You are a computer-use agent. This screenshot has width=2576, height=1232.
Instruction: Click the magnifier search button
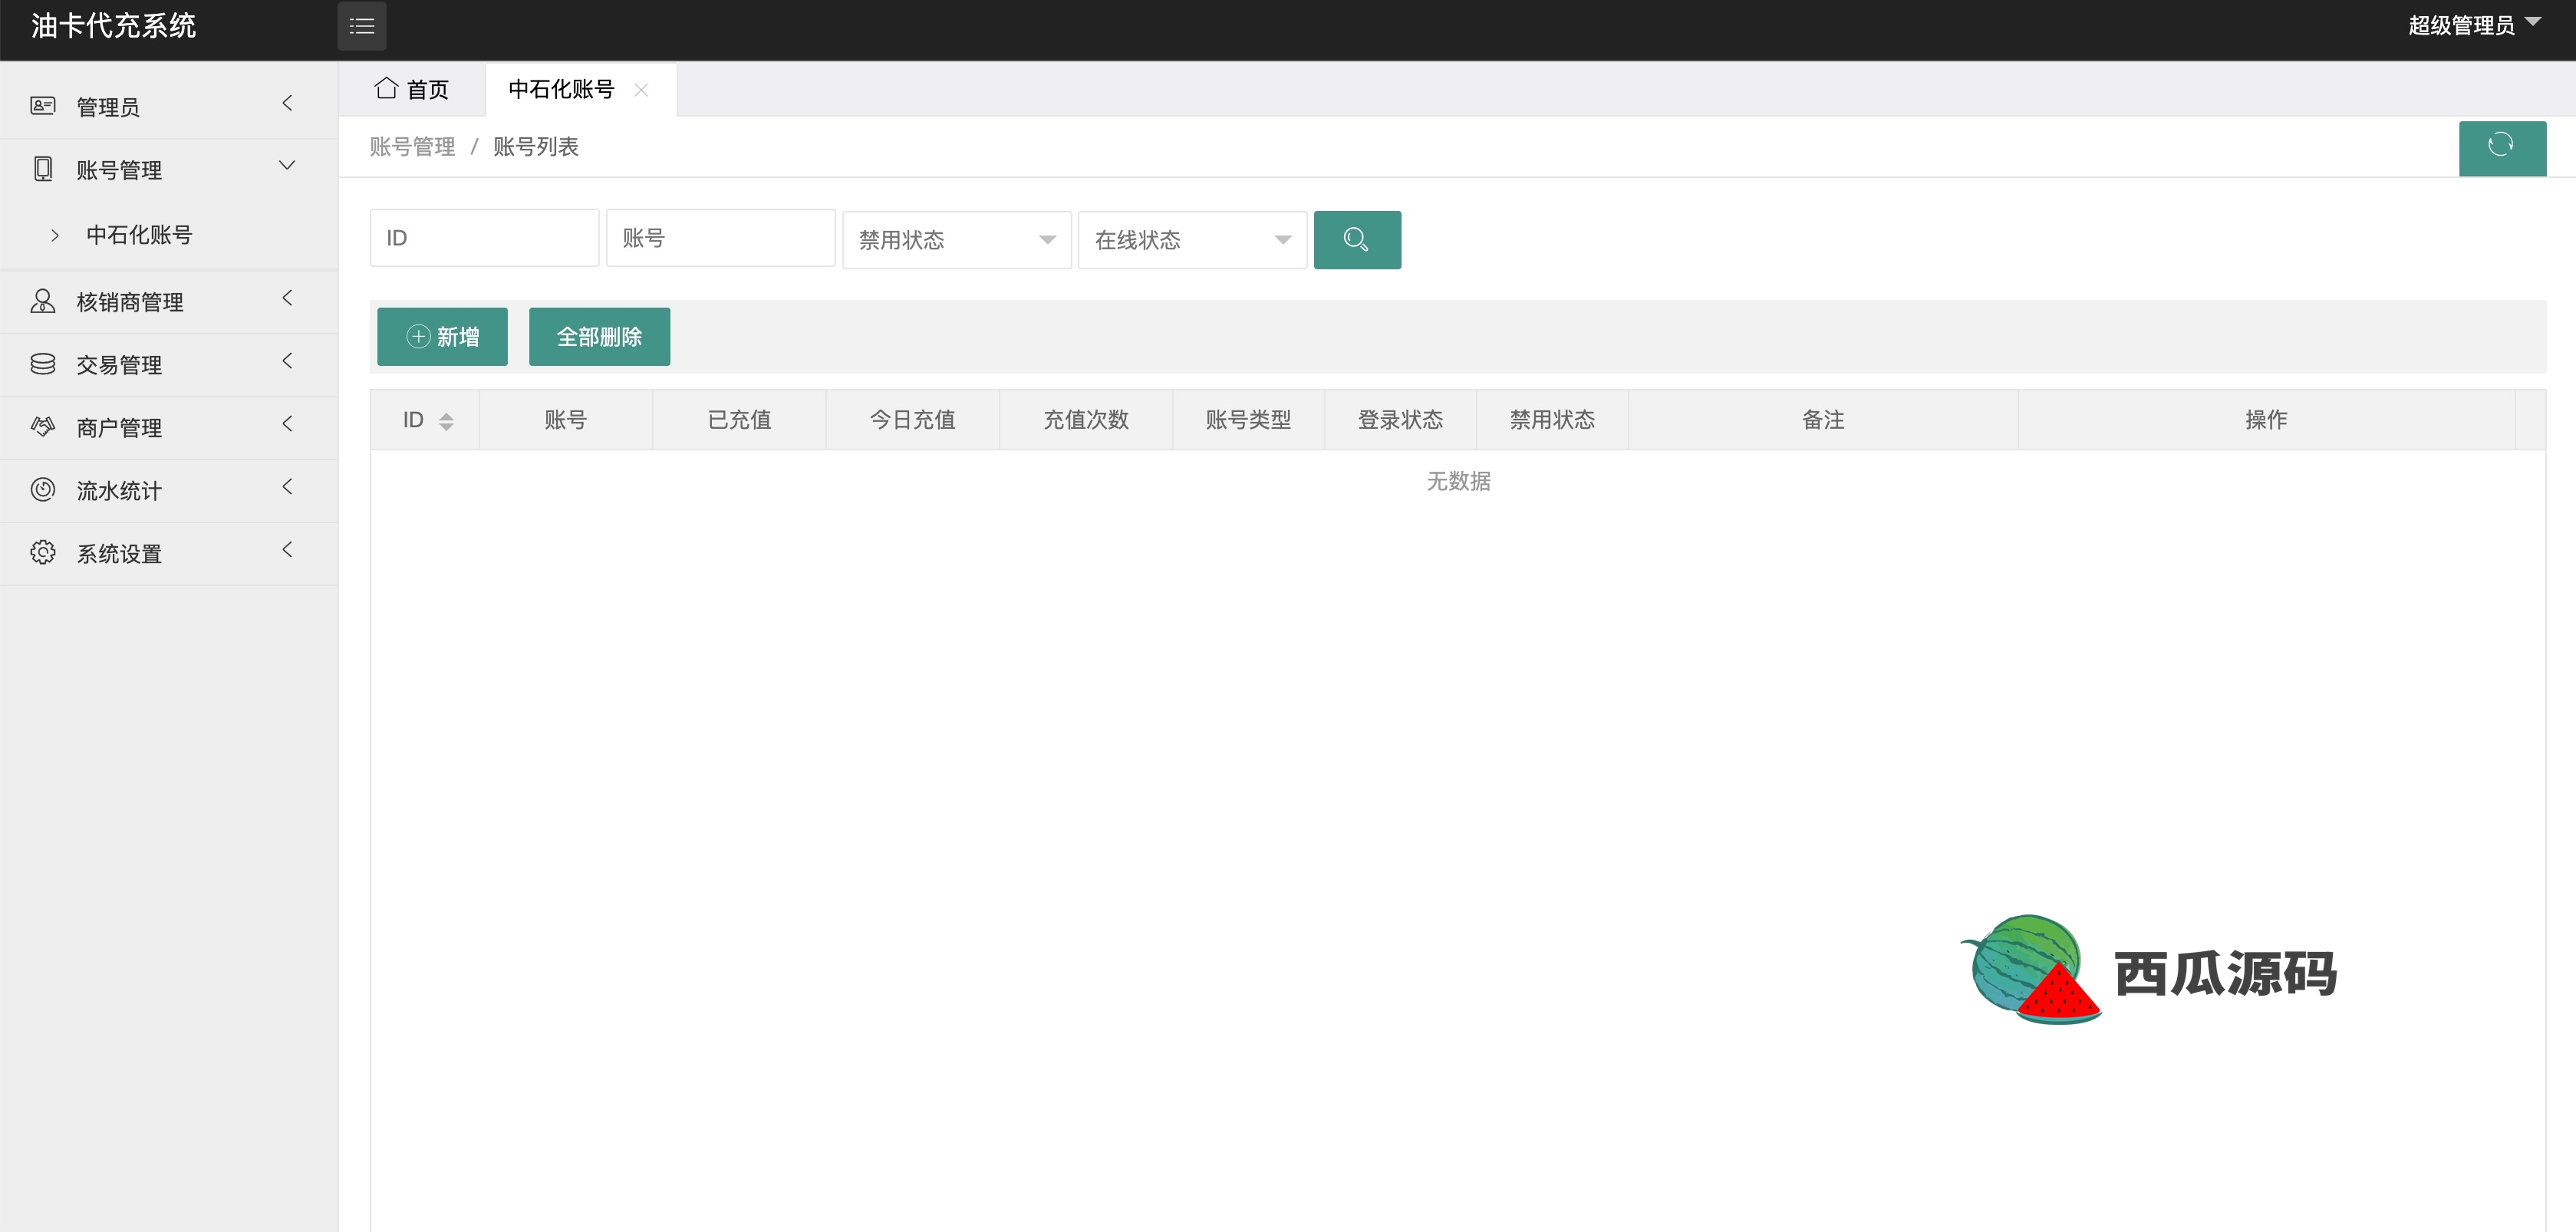1357,240
